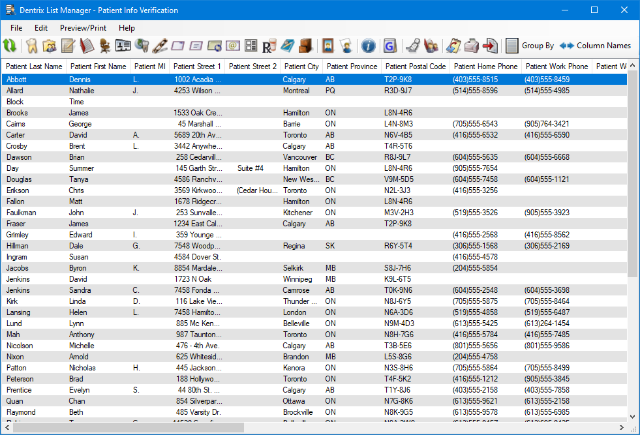Click street cell "1723 N Oak"
The image size is (640, 435).
pos(192,279)
